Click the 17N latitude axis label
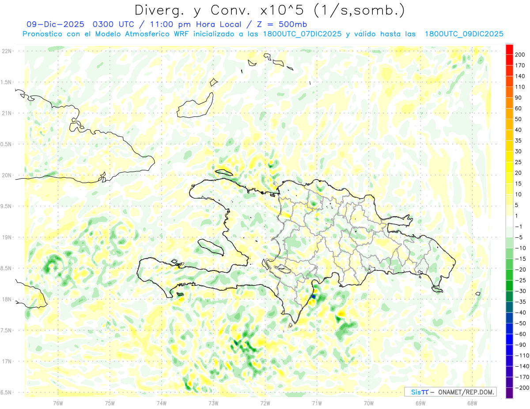Screen dimensions: 530x409 (x=7, y=361)
